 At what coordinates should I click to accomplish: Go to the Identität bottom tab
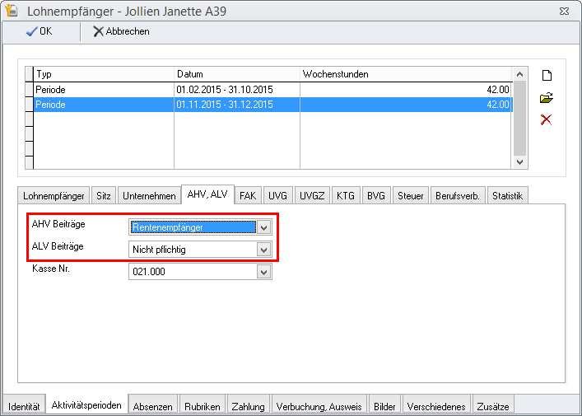click(24, 406)
